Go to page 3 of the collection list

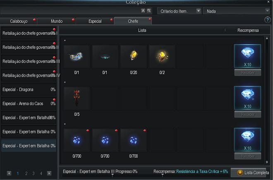[x=33, y=173]
